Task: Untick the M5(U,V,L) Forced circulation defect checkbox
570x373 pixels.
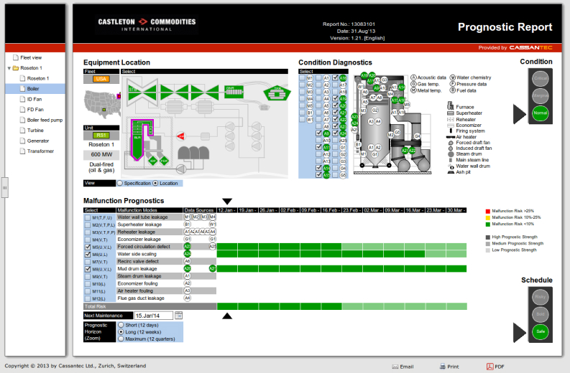Action: (88, 247)
